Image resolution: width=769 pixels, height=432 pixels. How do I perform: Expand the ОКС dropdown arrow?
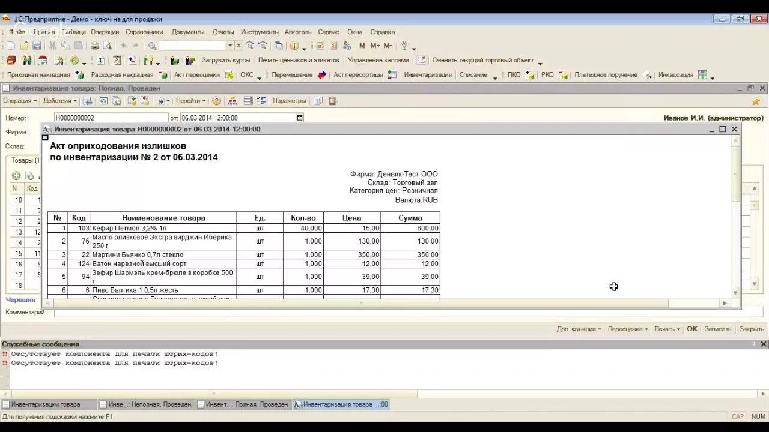coord(259,77)
